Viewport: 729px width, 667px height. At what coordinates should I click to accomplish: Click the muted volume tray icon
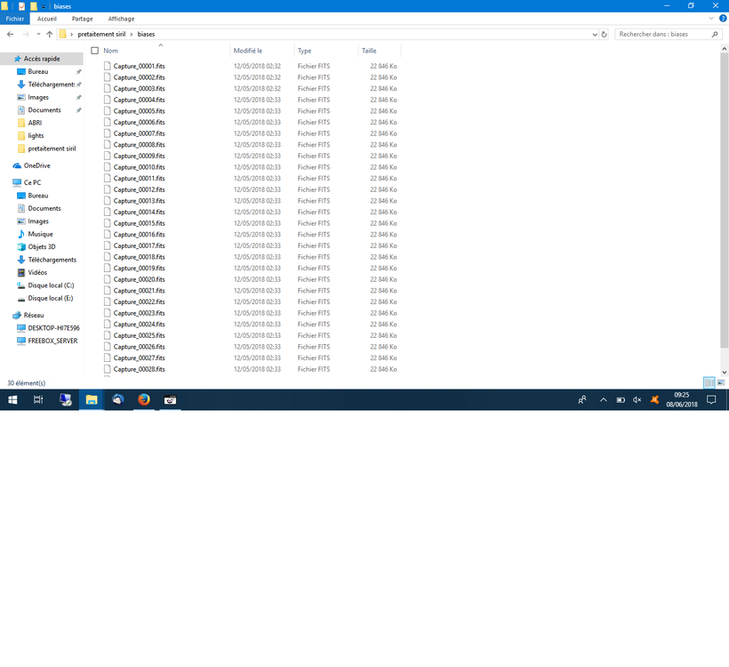tap(637, 399)
